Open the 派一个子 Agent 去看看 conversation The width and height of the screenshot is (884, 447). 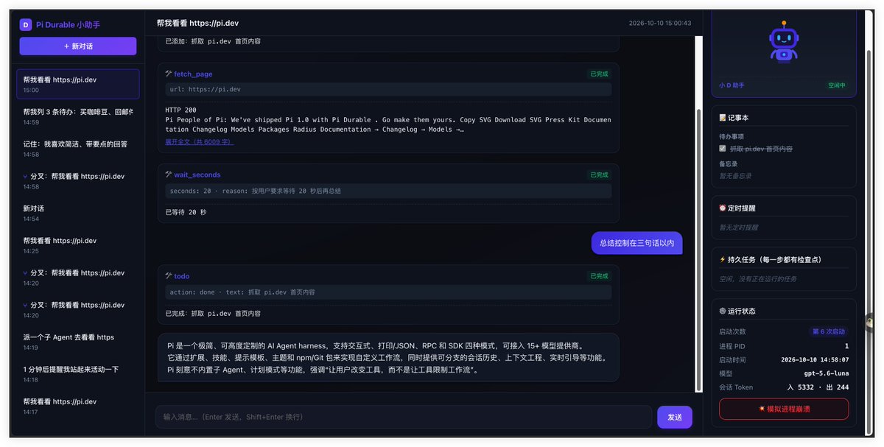(x=78, y=342)
